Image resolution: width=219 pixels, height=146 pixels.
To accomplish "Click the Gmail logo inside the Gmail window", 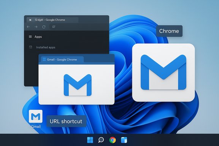I will (78, 85).
